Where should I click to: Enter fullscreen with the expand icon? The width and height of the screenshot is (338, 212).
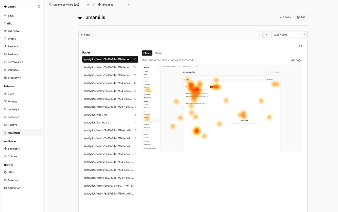pyautogui.click(x=301, y=46)
